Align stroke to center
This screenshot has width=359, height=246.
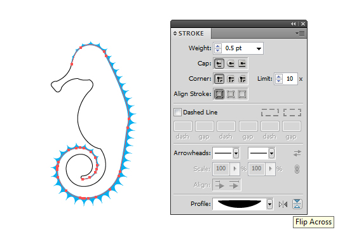[x=219, y=94]
